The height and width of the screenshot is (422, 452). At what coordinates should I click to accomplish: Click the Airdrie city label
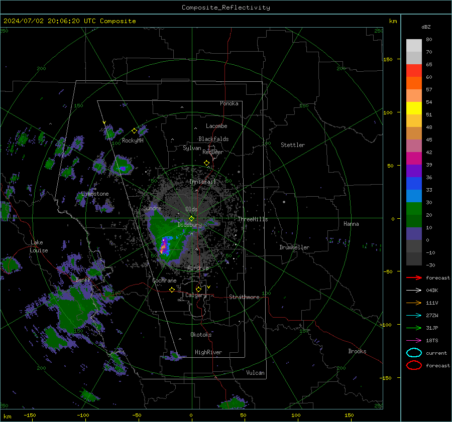point(198,268)
